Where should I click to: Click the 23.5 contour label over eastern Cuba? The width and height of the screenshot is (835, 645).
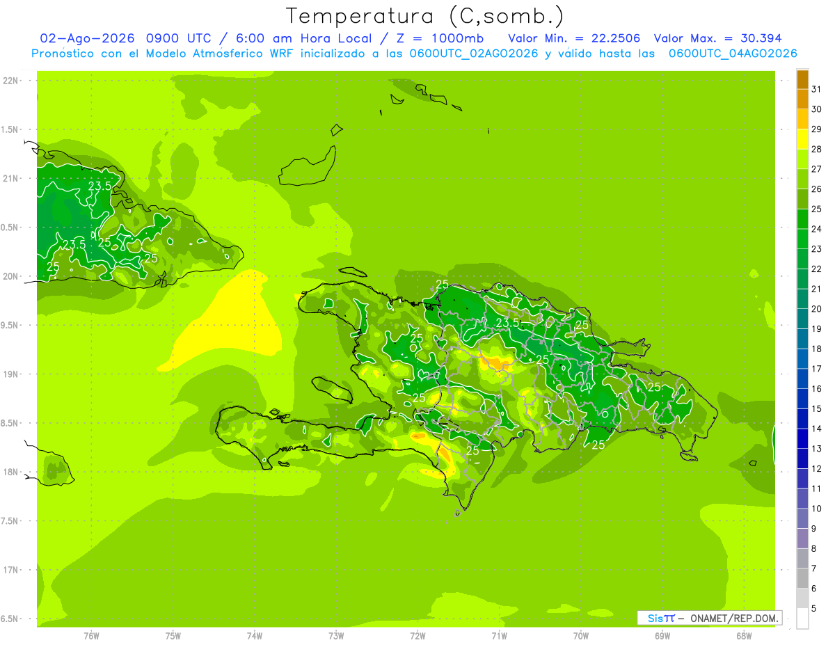point(100,186)
